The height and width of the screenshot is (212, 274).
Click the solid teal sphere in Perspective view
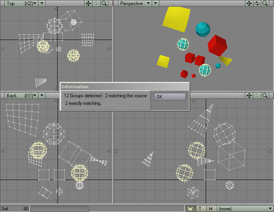coord(203,30)
